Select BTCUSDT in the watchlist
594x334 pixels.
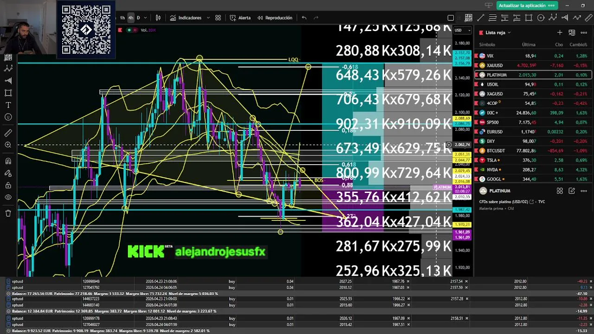click(532, 151)
